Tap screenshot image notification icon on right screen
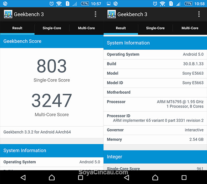207x184 pixels. click(108, 4)
